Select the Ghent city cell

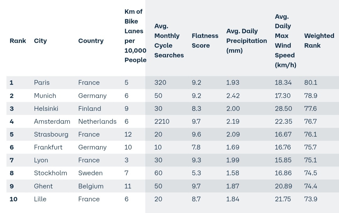(43, 186)
